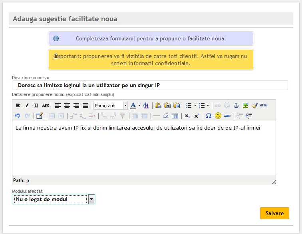Open the Paragraph format dropdown
The height and width of the screenshot is (234, 302).
tap(110, 106)
